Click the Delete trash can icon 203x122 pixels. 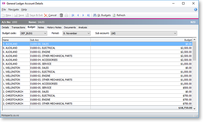coord(61,15)
